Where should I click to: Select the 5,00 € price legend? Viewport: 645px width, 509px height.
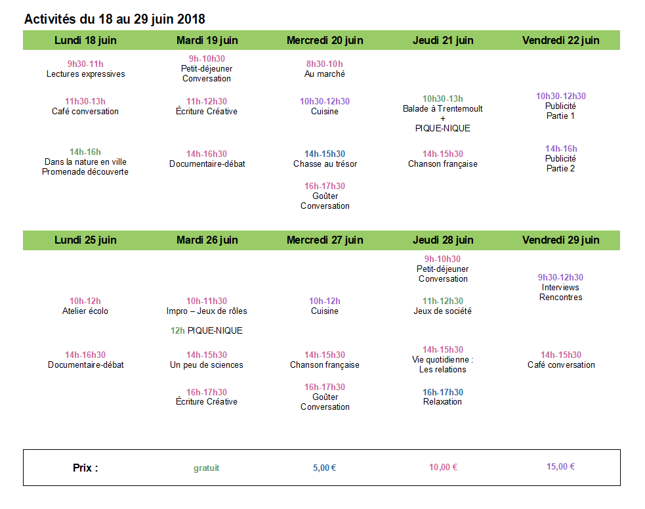(x=325, y=468)
